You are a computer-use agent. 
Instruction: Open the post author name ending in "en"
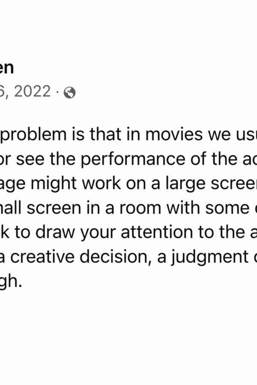coord(6,68)
